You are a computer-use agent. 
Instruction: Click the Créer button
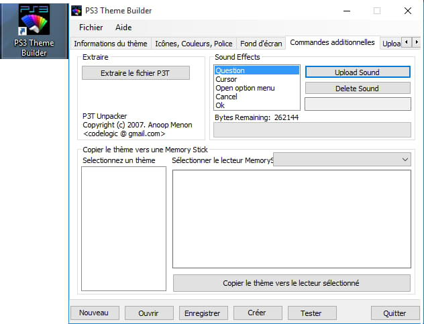tap(258, 313)
